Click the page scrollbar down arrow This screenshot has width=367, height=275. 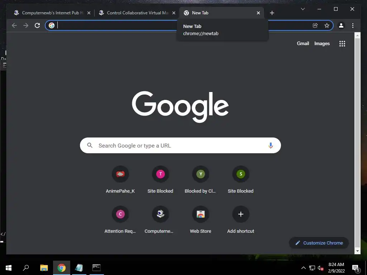357,251
